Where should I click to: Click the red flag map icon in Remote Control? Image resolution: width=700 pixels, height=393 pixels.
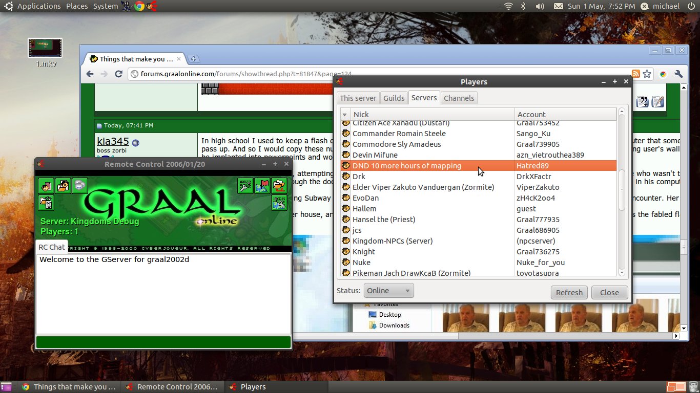(x=262, y=186)
